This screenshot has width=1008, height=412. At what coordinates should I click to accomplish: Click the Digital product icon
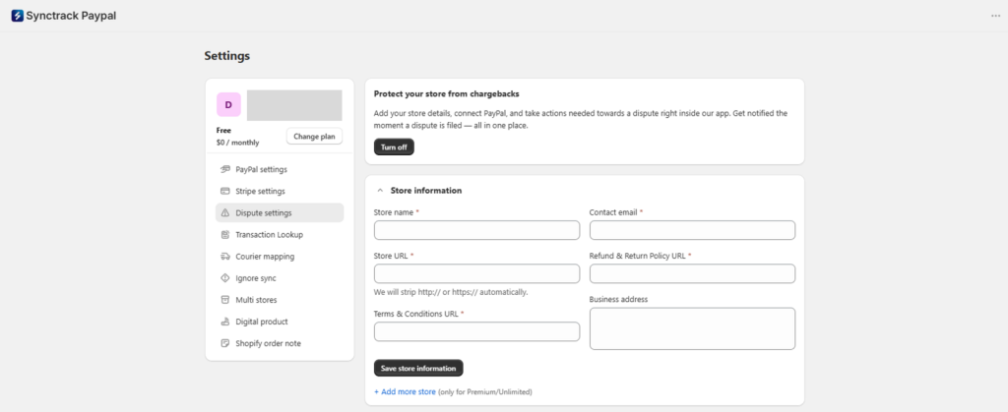coord(225,322)
